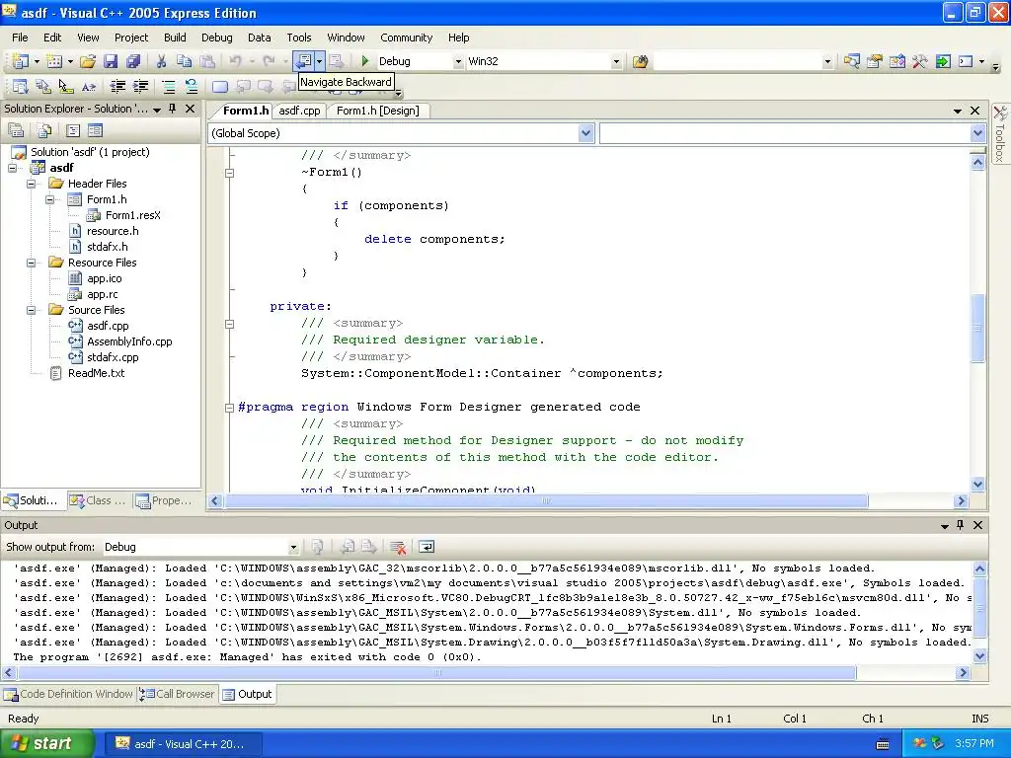The width and height of the screenshot is (1011, 758).
Task: Cut selection with the scissors icon
Action: point(161,61)
